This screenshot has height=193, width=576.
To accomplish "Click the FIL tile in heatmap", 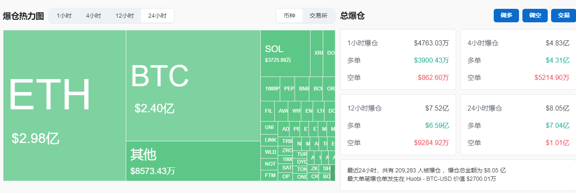I will [x=268, y=111].
